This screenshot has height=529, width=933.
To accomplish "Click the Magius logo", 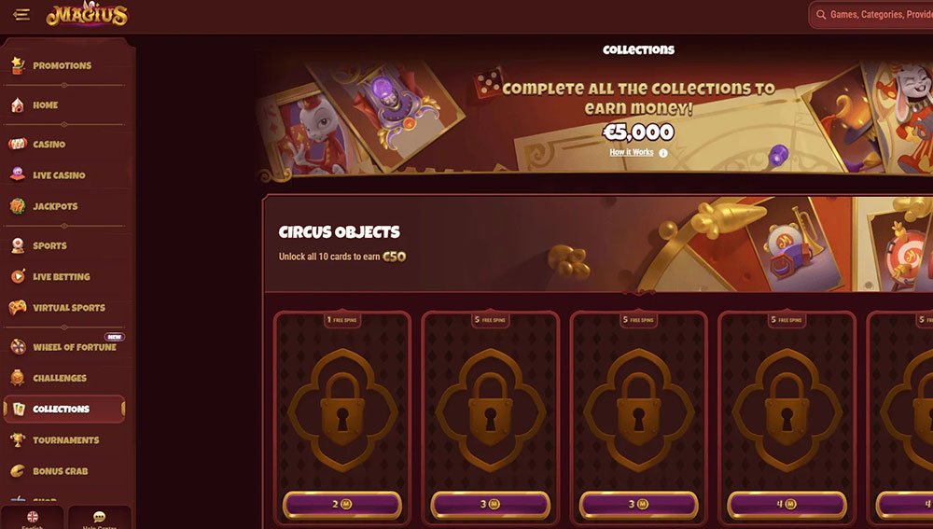I will pos(87,14).
